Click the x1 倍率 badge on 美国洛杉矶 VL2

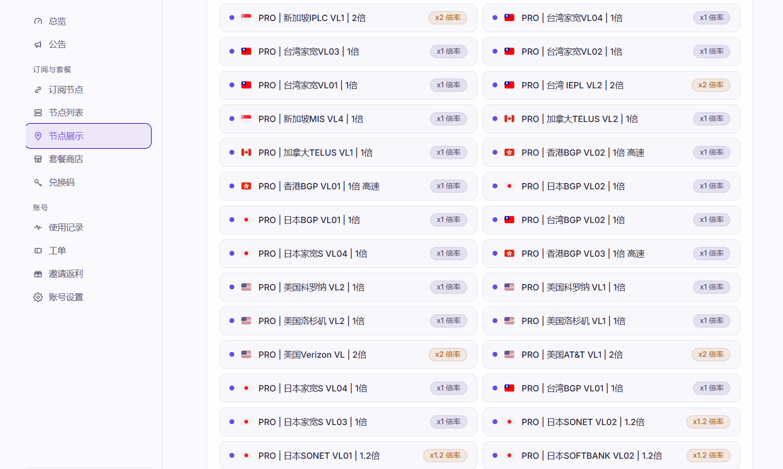[x=449, y=321]
